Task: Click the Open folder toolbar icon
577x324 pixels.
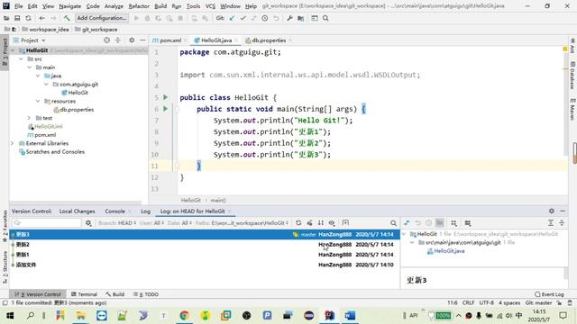Action: pos(6,18)
